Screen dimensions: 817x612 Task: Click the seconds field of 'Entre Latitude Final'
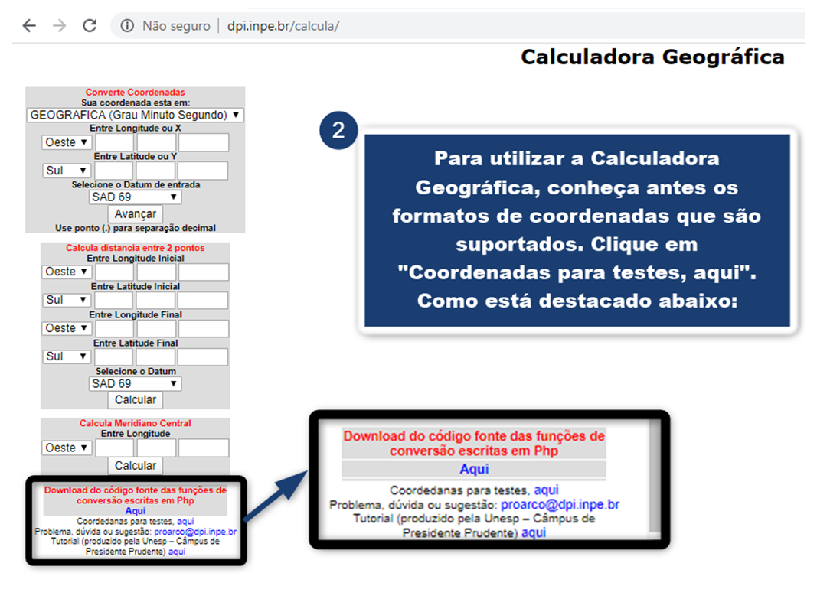203,357
